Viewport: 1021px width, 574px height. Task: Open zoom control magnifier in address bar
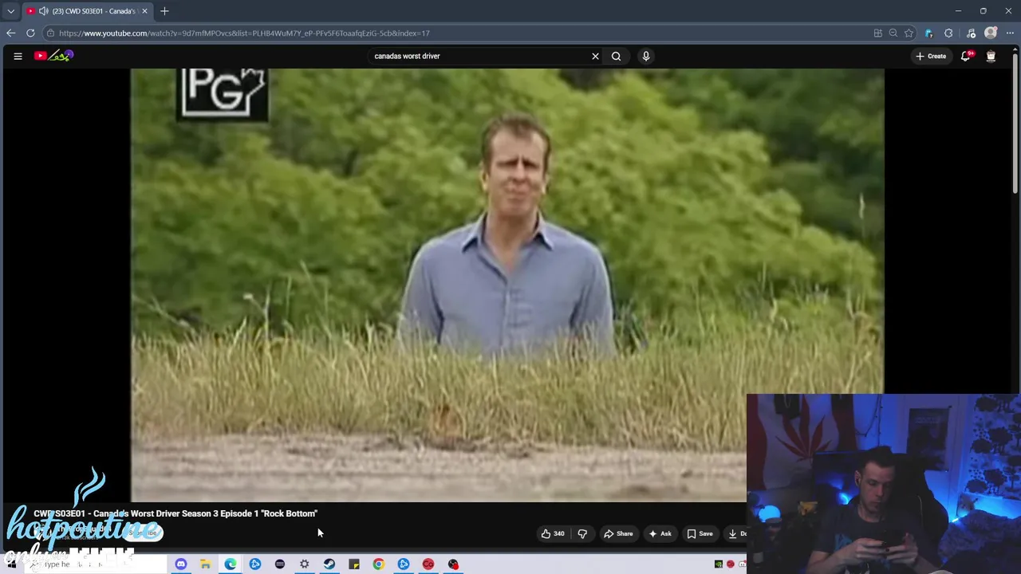893,33
